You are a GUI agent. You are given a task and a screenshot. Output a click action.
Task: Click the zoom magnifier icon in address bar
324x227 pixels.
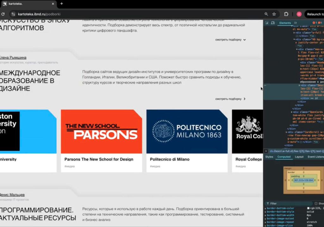(x=266, y=14)
